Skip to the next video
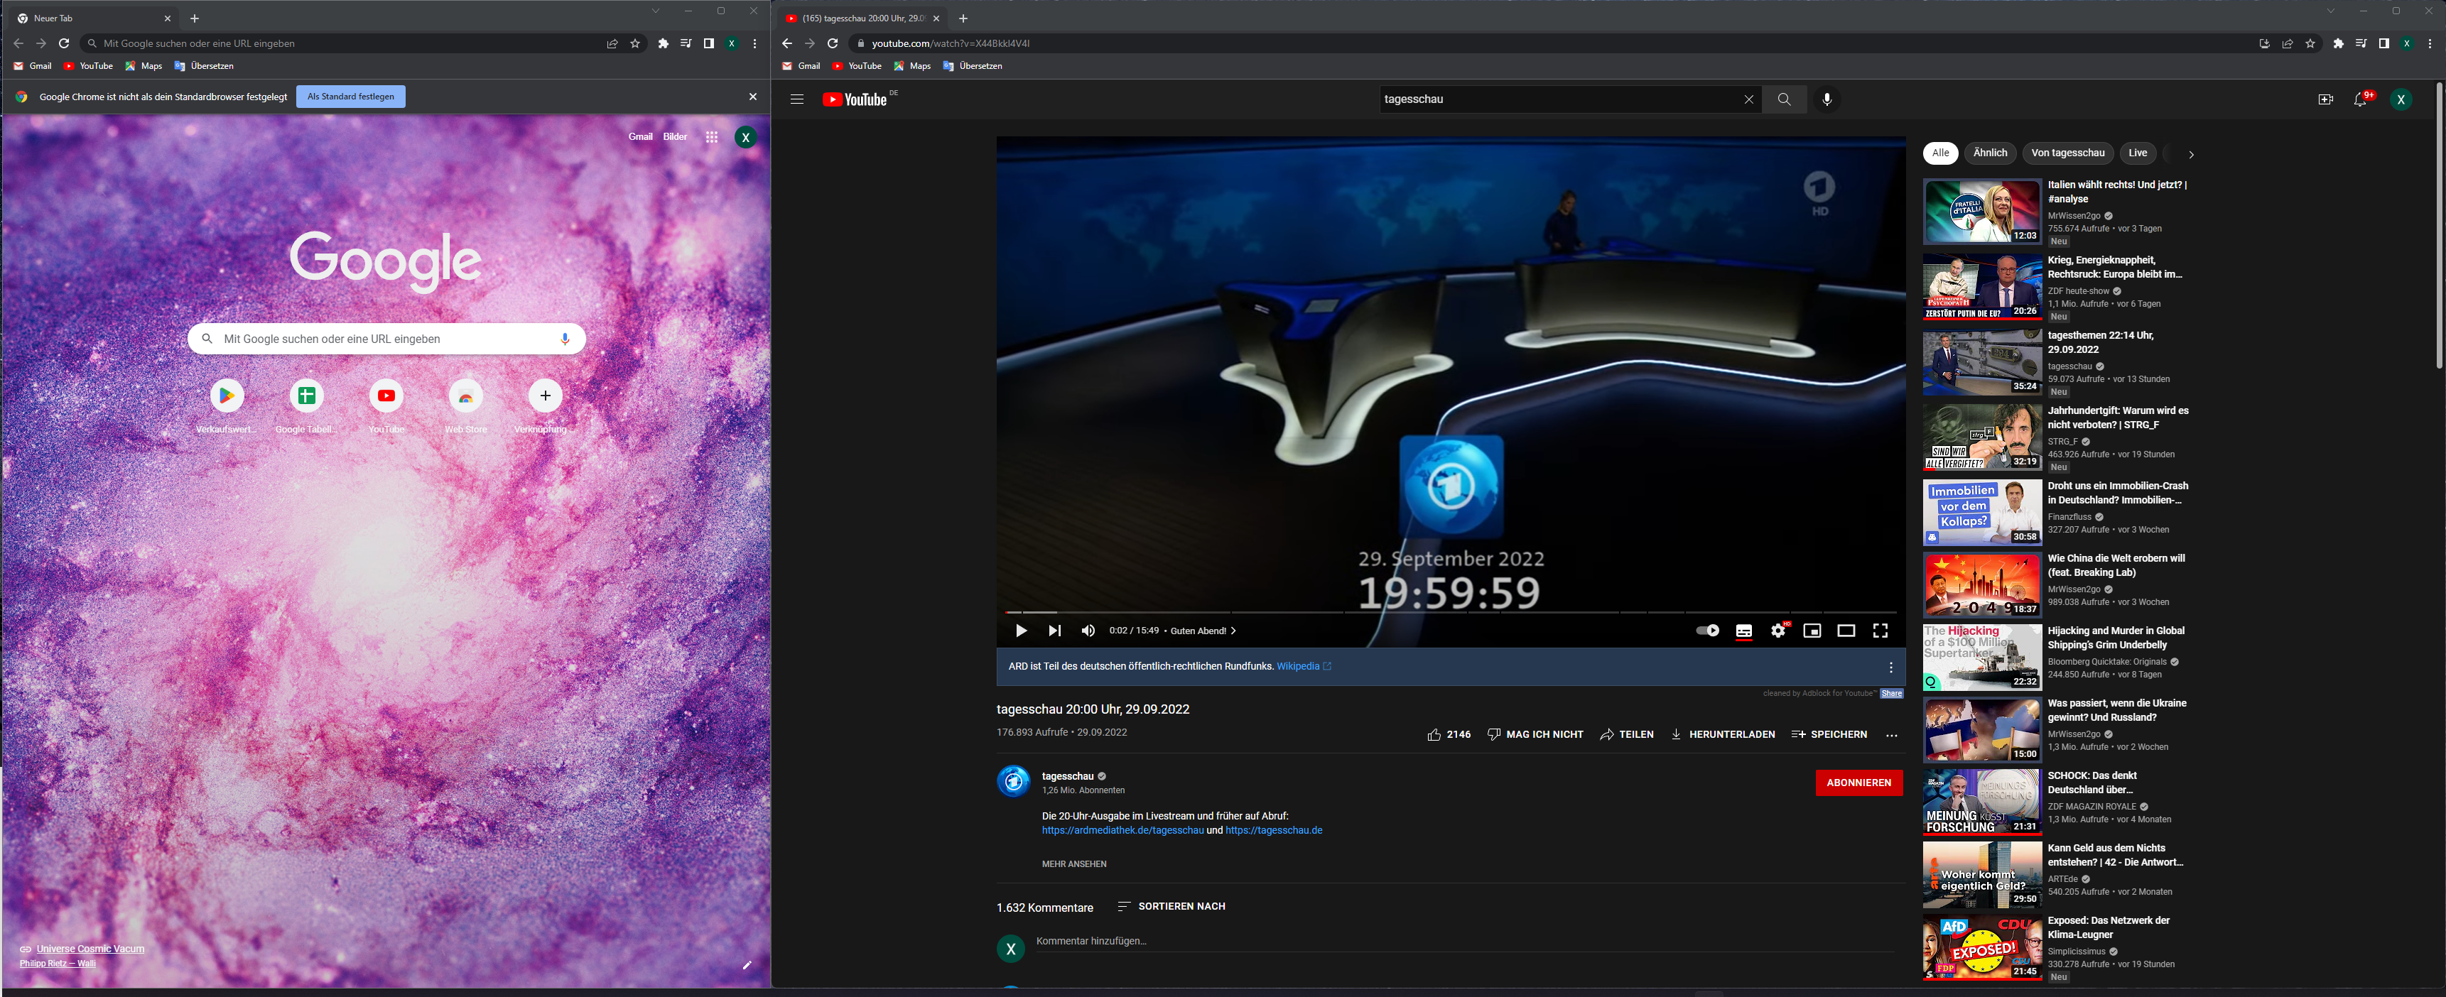Image resolution: width=2446 pixels, height=997 pixels. (x=1054, y=631)
